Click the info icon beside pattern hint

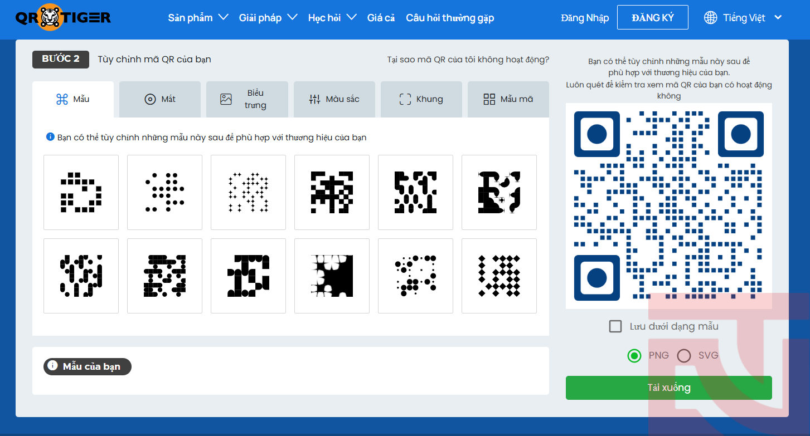(50, 137)
